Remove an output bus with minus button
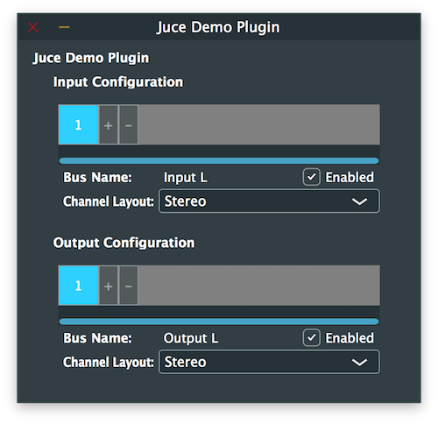This screenshot has height=424, width=438. [129, 286]
